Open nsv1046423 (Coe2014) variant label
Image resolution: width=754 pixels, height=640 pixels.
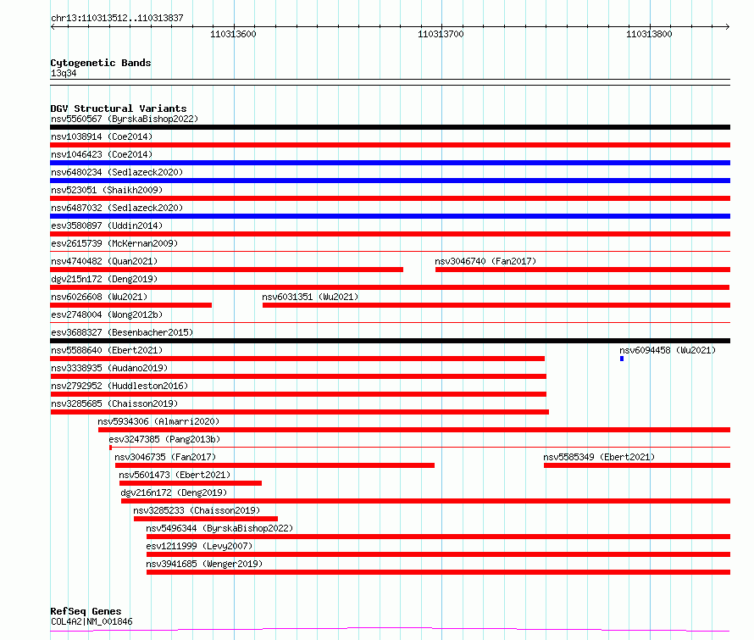tap(102, 154)
